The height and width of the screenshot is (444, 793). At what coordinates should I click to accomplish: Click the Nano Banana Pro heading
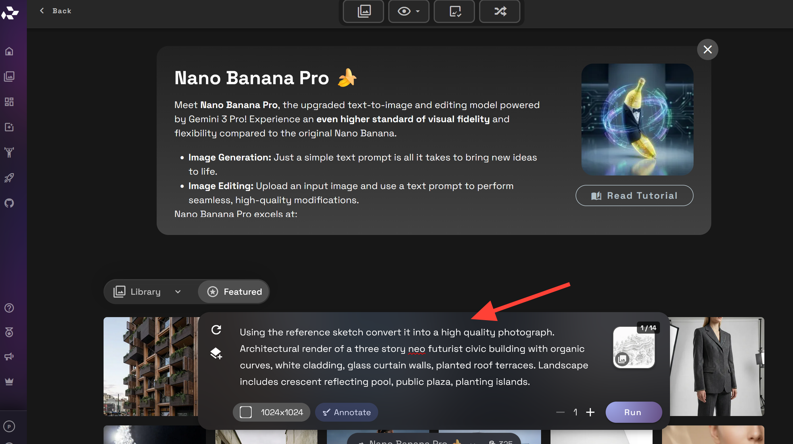point(266,78)
